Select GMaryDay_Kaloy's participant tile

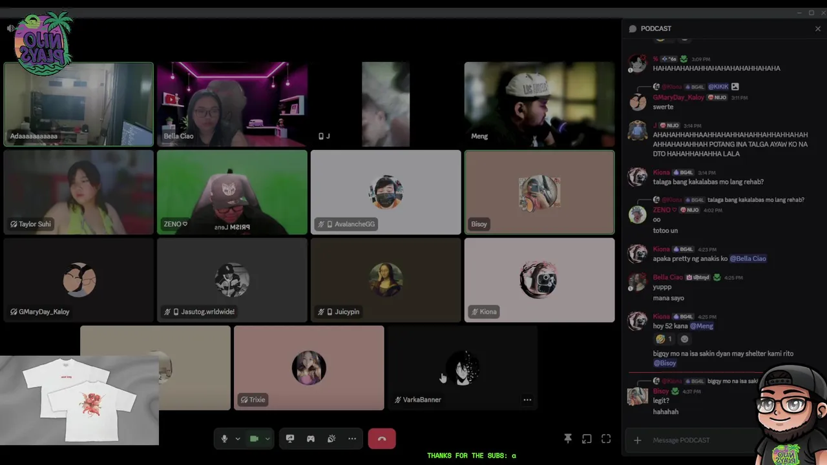pos(79,280)
